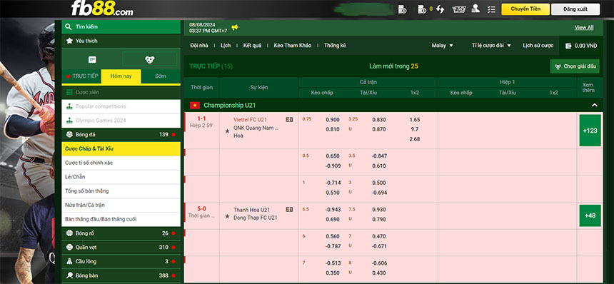Image resolution: width=614 pixels, height=284 pixels.
Task: Click 1x2 odds 9.7 for QNK Quang Nam
Action: [x=415, y=129]
